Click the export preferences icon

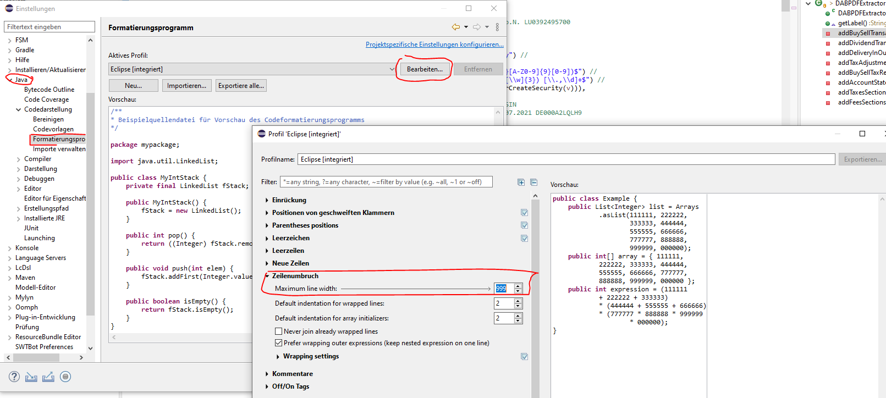click(48, 377)
